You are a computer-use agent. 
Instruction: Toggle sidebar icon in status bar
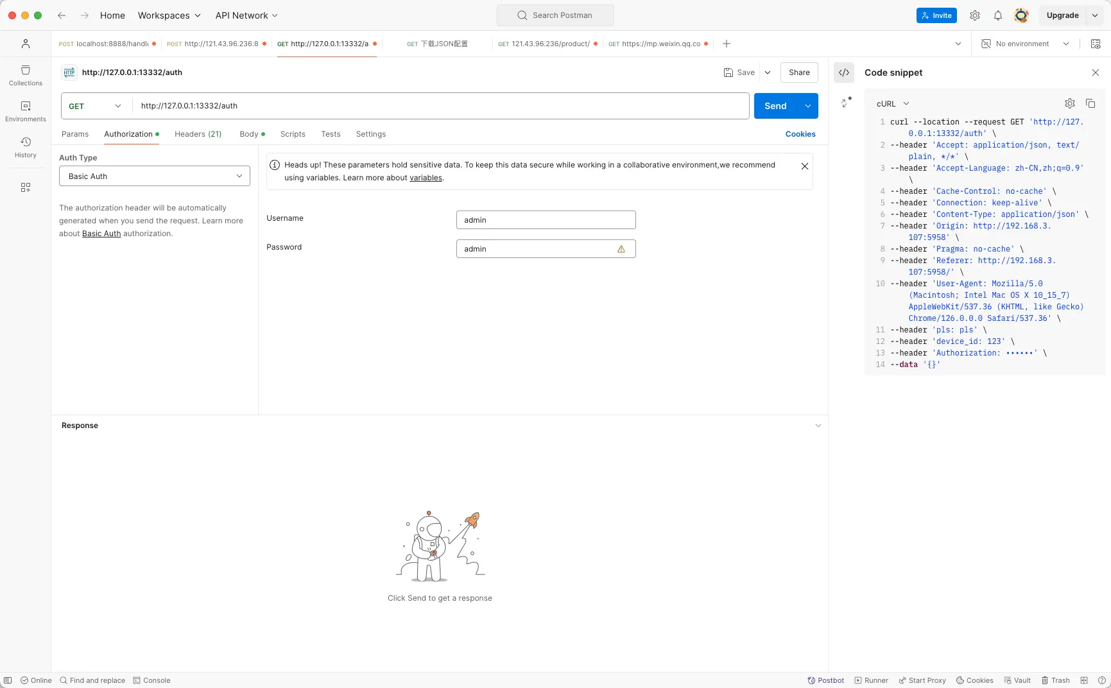8,680
